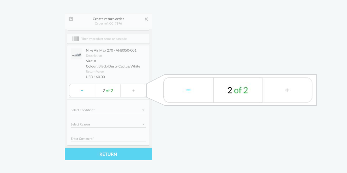Click the barcode icon in the filter field
The image size is (347, 173).
pos(75,38)
